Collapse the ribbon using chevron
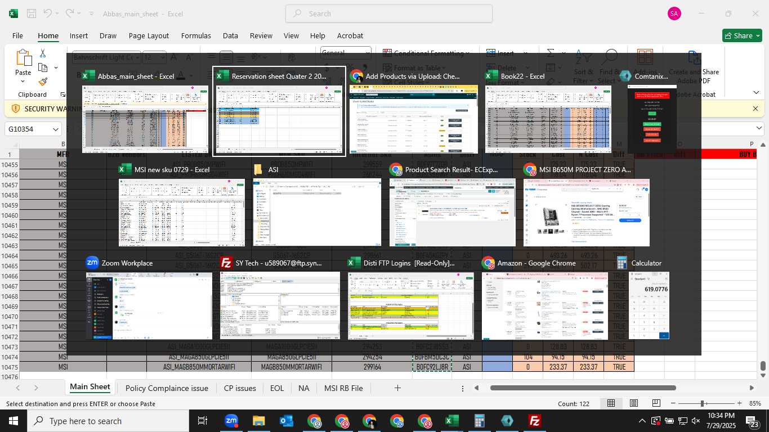 coord(755,93)
